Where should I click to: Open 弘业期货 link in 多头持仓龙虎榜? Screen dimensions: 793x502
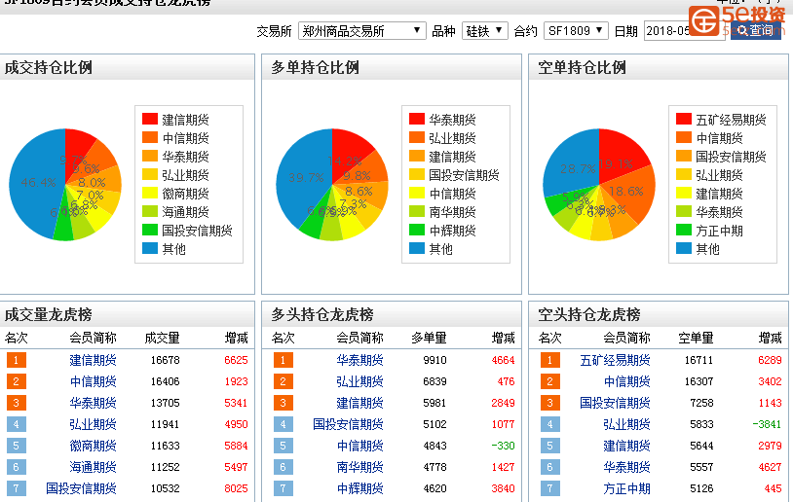click(360, 381)
